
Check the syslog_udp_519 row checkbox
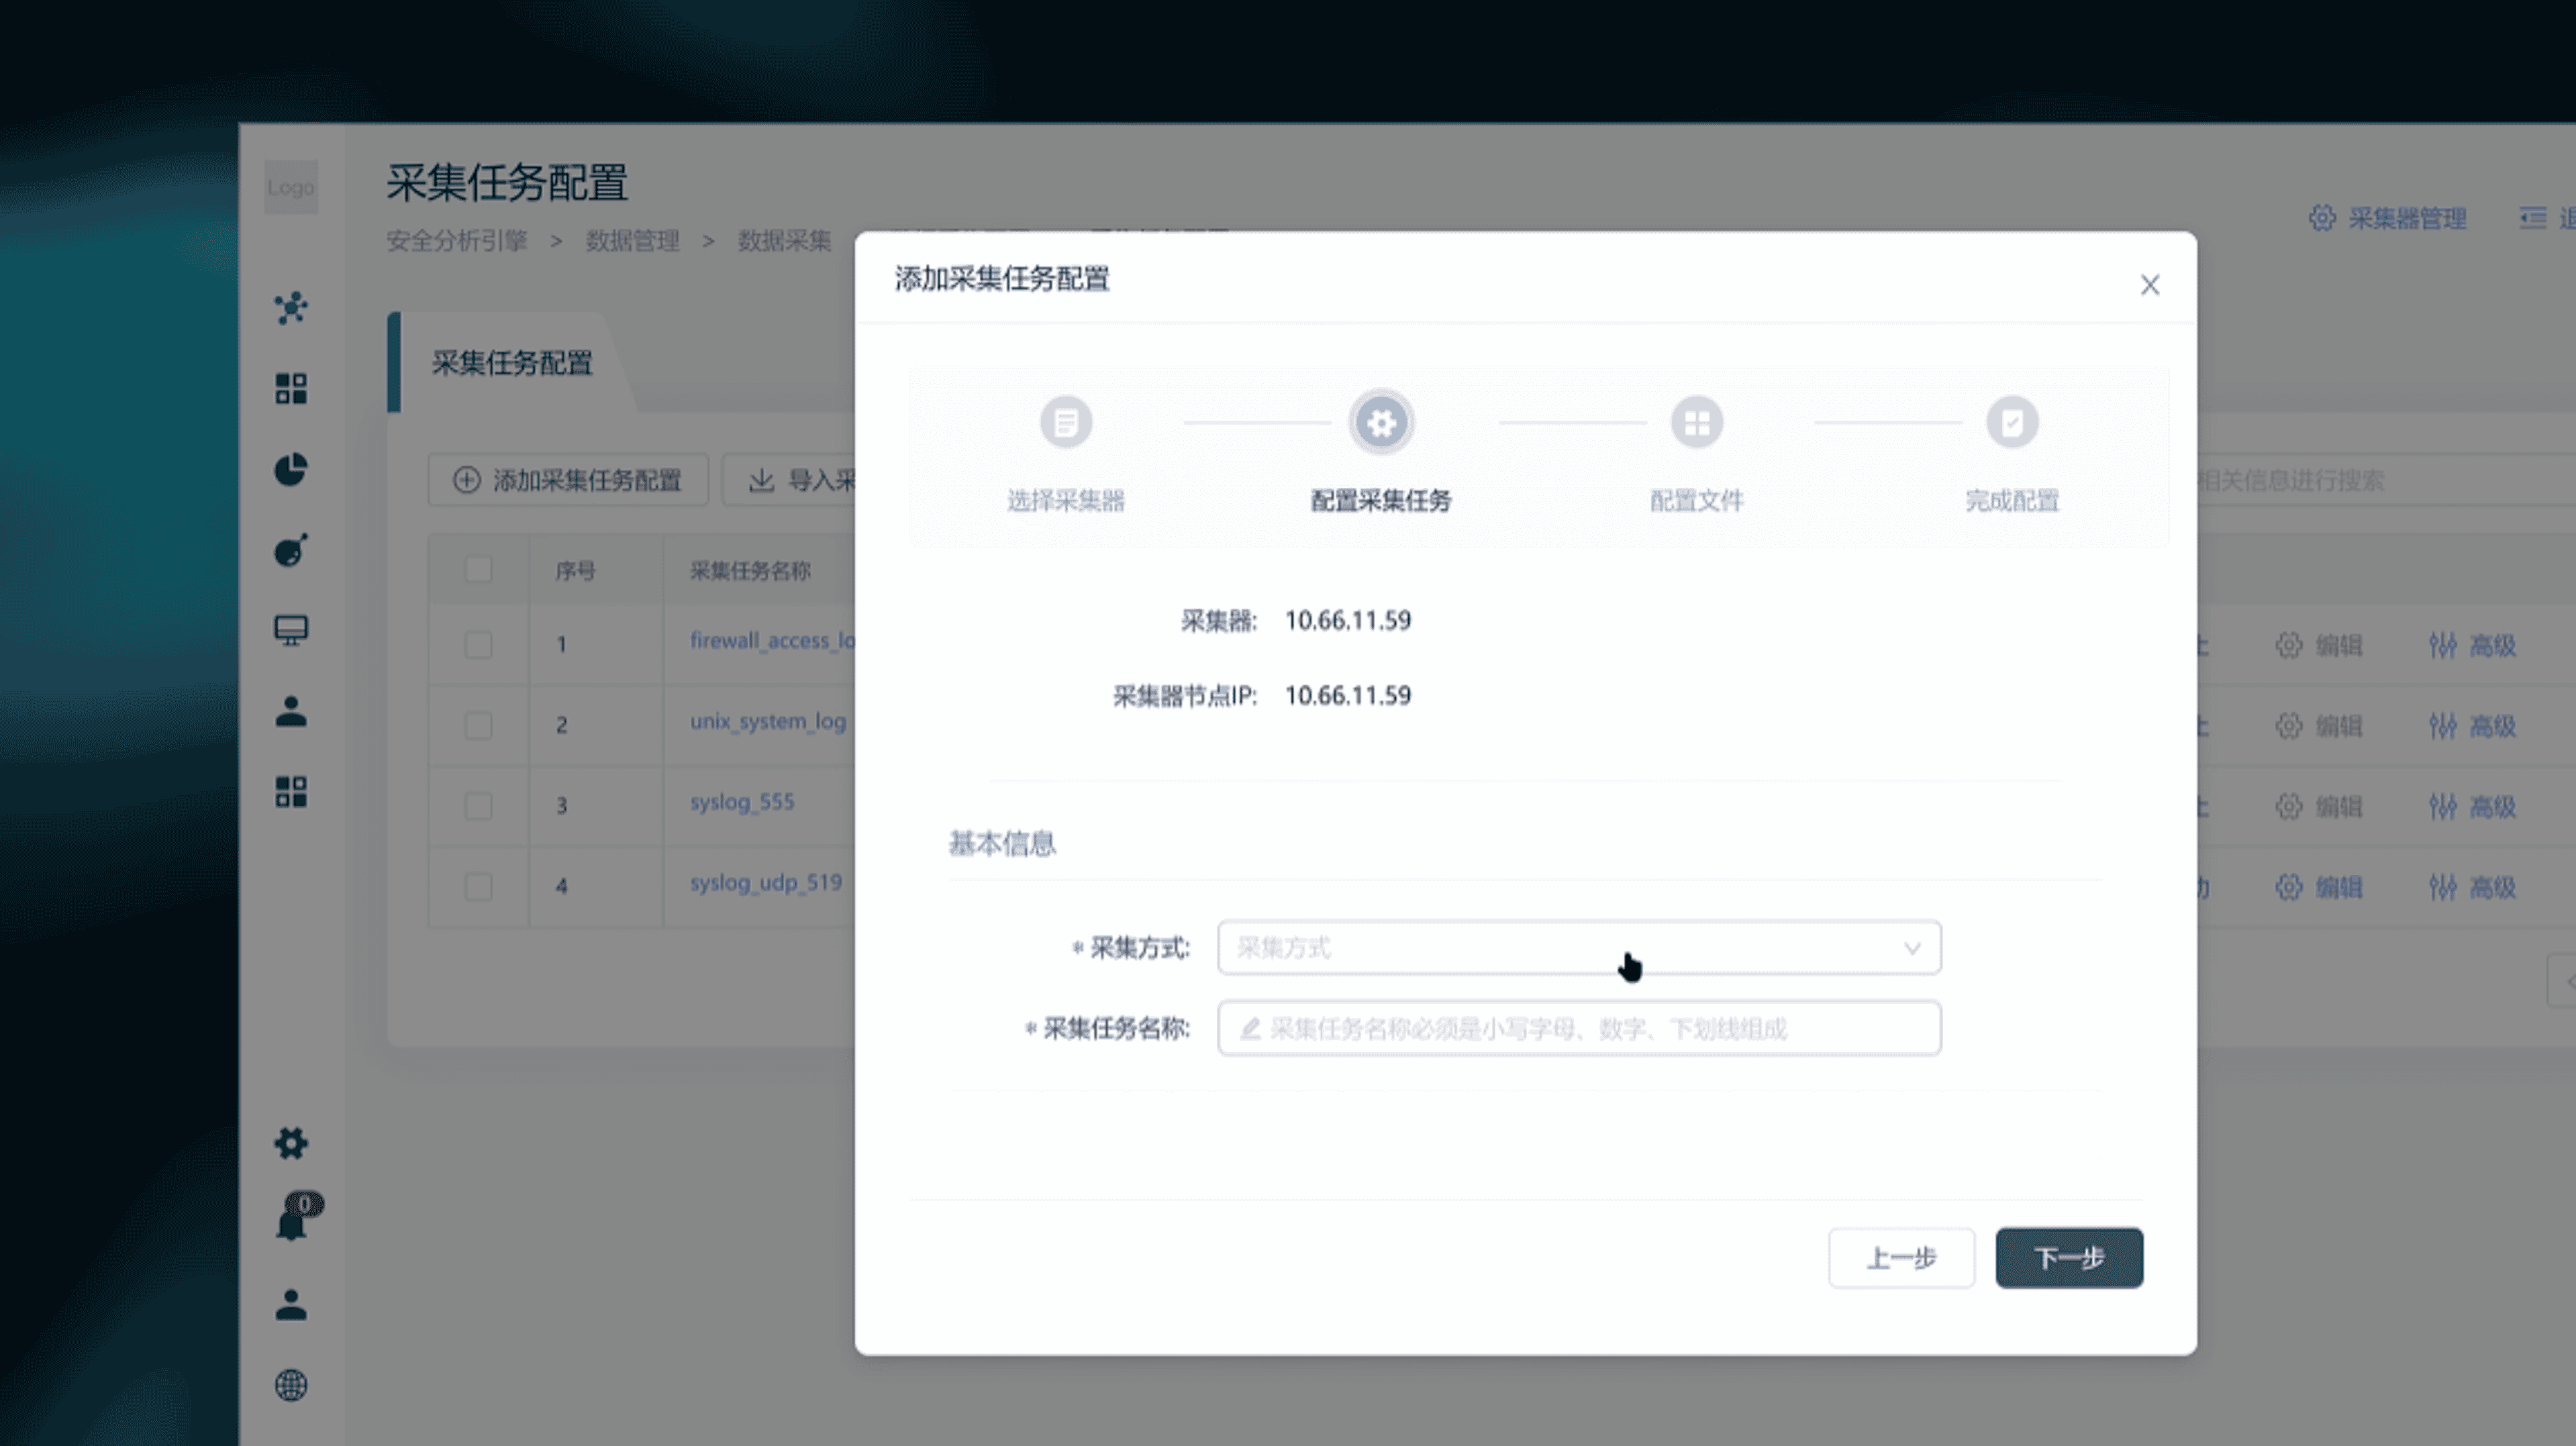[x=478, y=886]
